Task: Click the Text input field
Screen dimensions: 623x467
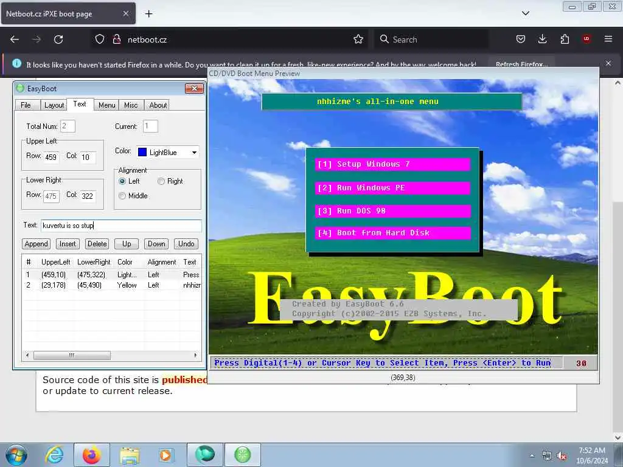Action: 121,226
